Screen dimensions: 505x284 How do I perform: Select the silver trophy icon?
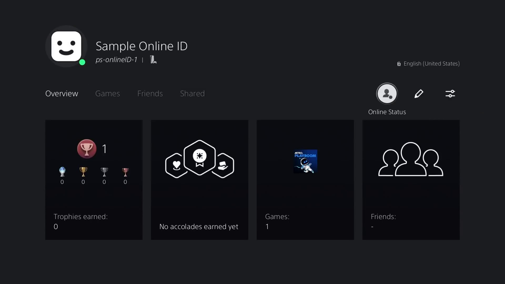pos(104,172)
